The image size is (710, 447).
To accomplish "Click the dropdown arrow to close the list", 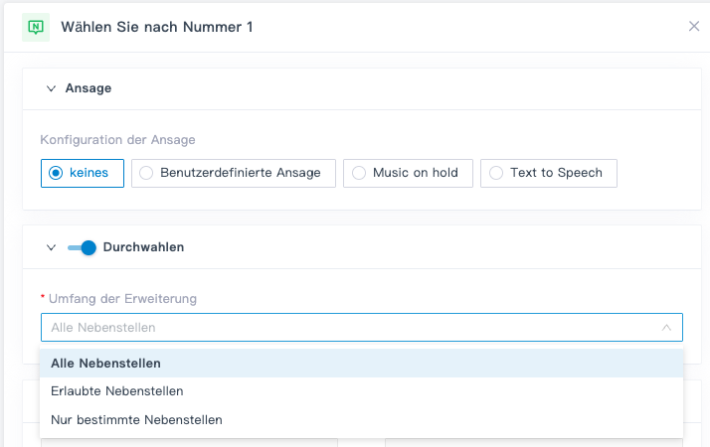I will (x=666, y=328).
